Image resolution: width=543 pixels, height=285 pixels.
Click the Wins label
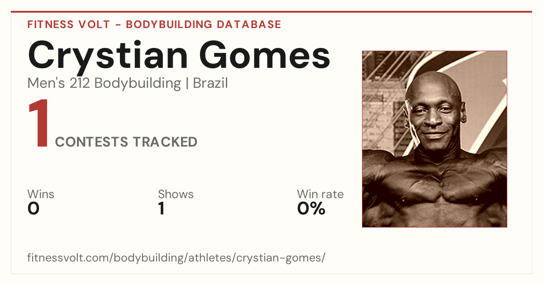pos(41,195)
